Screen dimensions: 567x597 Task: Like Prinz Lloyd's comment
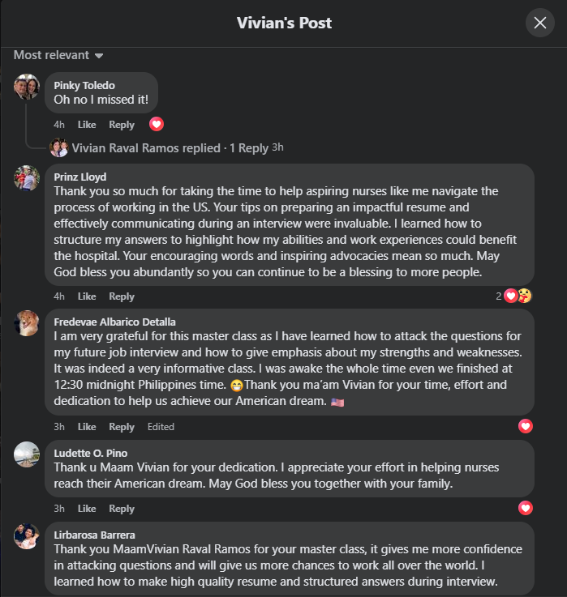(87, 296)
